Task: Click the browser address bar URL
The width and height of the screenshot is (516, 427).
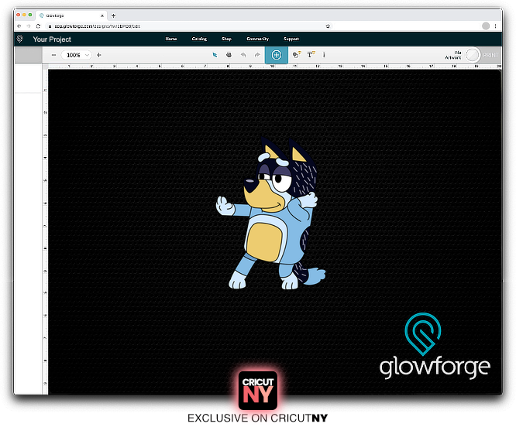Action: pyautogui.click(x=97, y=26)
